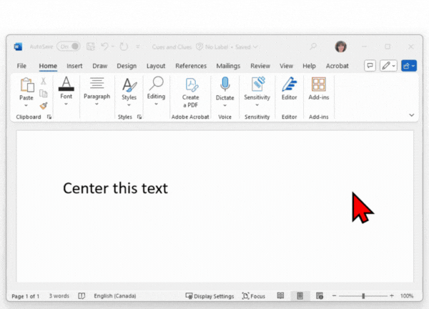Click the Cut scissors icon
Viewport: 429px width, 309px height.
pyautogui.click(x=44, y=81)
